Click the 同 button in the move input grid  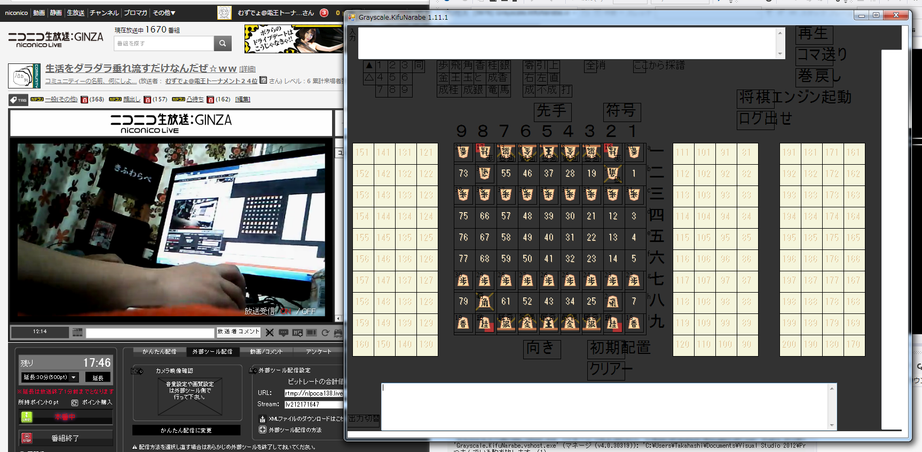coord(420,66)
